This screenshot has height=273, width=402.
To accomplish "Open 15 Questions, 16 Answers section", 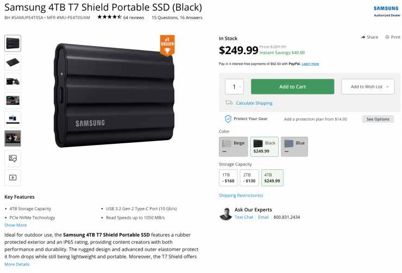I will pyautogui.click(x=177, y=17).
